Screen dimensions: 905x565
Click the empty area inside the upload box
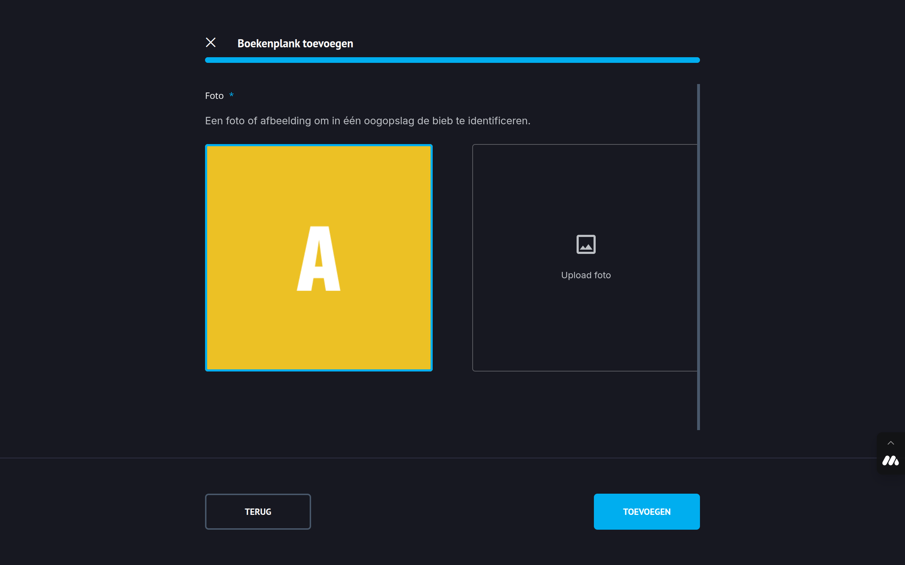586,329
